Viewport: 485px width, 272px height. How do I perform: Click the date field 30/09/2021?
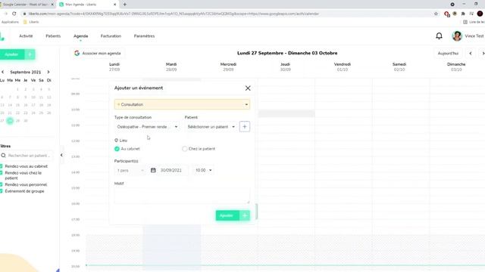coord(171,170)
